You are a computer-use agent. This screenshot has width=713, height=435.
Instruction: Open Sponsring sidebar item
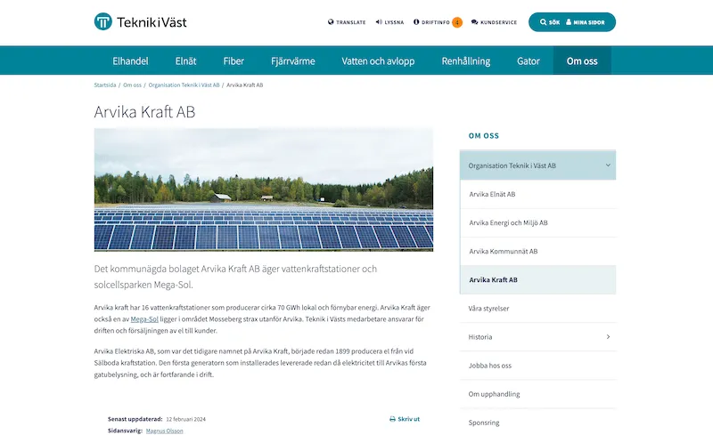pyautogui.click(x=538, y=423)
